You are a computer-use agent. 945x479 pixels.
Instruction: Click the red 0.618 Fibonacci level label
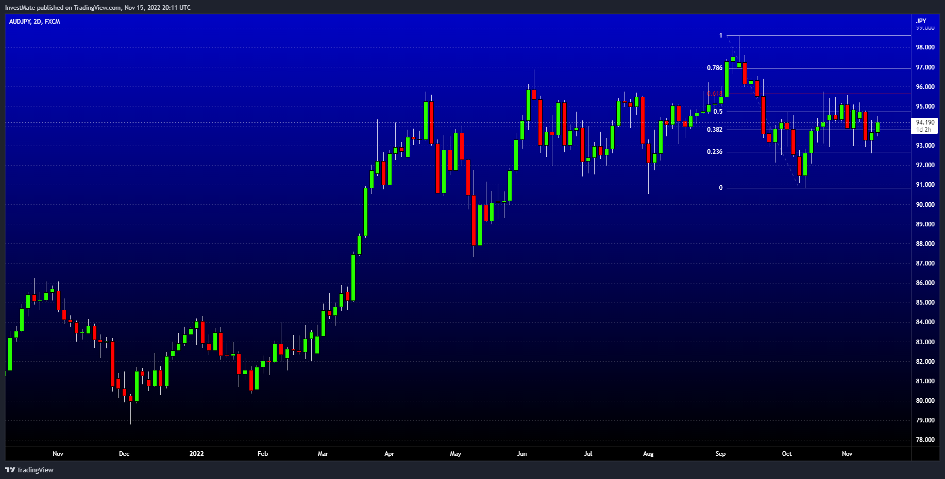(x=715, y=94)
